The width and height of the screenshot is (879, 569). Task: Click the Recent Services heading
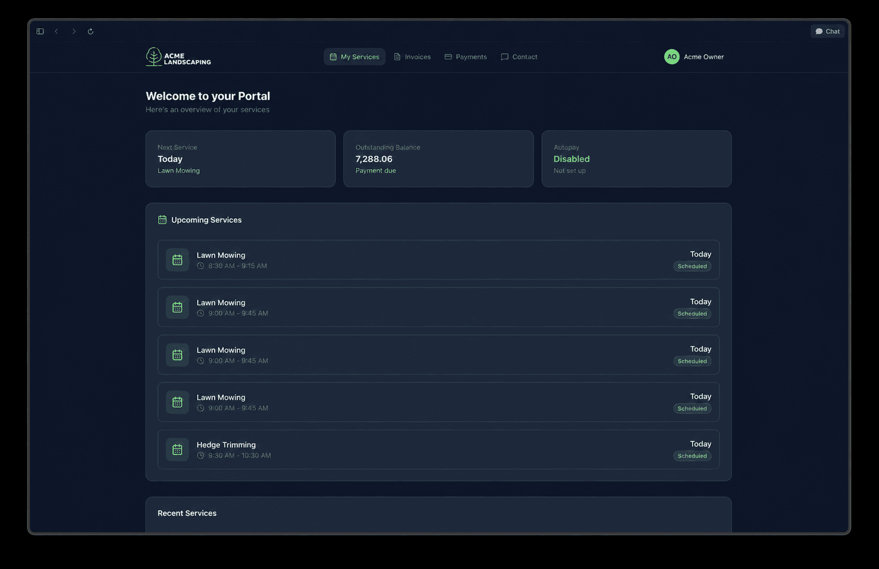pyautogui.click(x=187, y=513)
